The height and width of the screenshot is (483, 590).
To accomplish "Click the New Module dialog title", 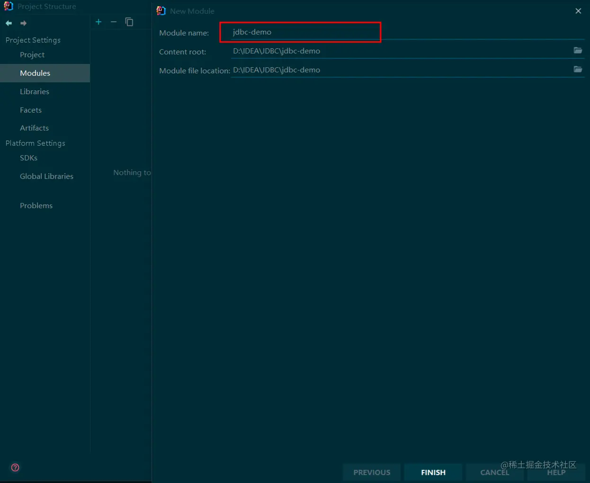I will [x=192, y=11].
